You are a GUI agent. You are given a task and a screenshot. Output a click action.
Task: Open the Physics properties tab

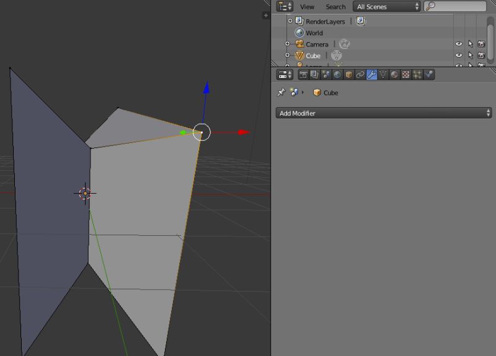[429, 75]
